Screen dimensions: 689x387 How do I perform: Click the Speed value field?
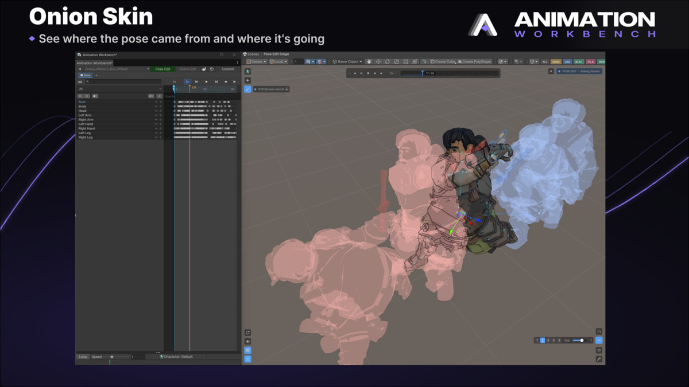(138, 357)
